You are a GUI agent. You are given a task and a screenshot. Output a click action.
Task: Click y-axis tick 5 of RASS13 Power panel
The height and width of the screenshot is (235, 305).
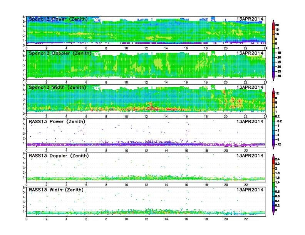[x=24, y=124]
